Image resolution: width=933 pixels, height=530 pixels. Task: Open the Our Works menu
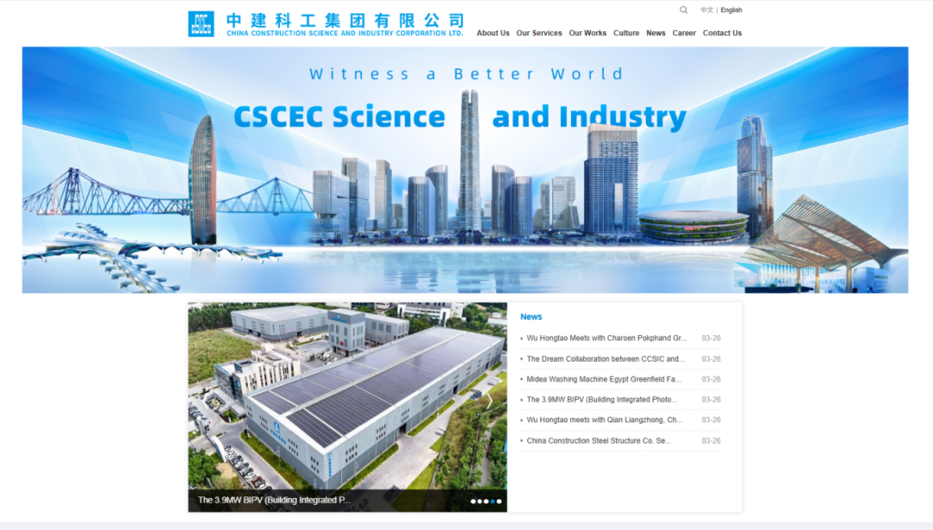587,34
